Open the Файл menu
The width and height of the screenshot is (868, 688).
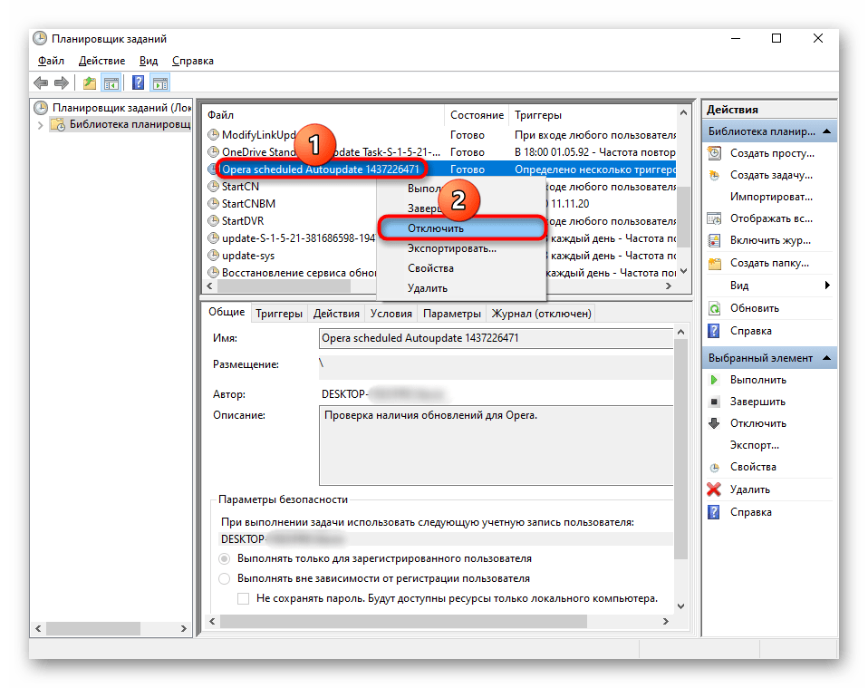coord(51,61)
